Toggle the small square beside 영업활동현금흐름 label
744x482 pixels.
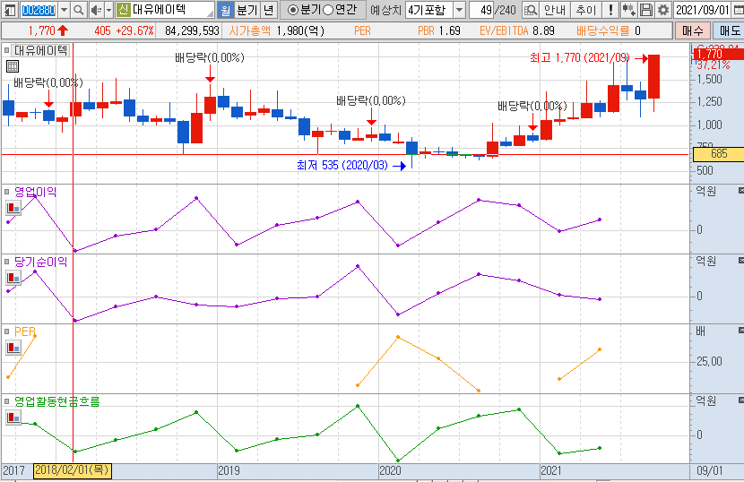[6, 401]
